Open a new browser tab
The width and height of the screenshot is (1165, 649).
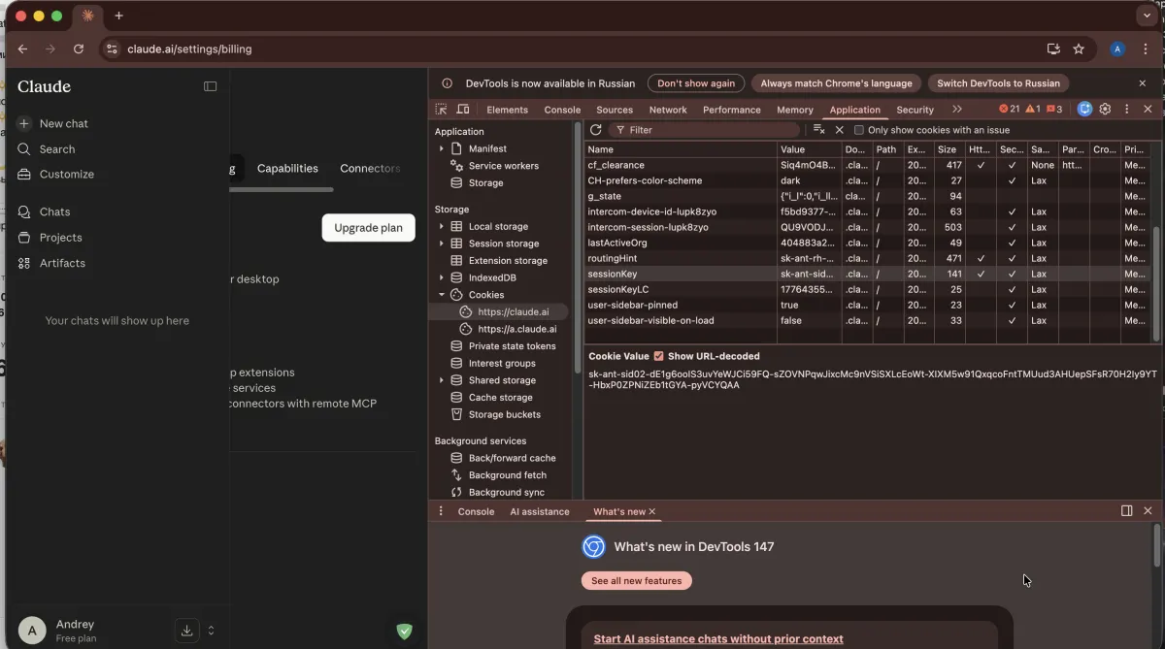coord(118,16)
